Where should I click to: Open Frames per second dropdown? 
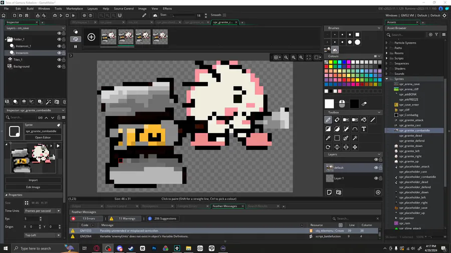click(x=43, y=211)
